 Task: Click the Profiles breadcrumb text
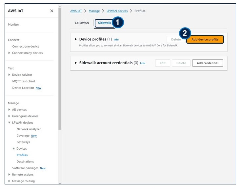click(x=140, y=11)
